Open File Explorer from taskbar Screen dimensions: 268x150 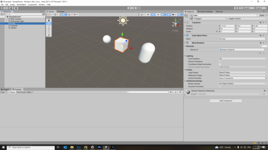(72, 147)
